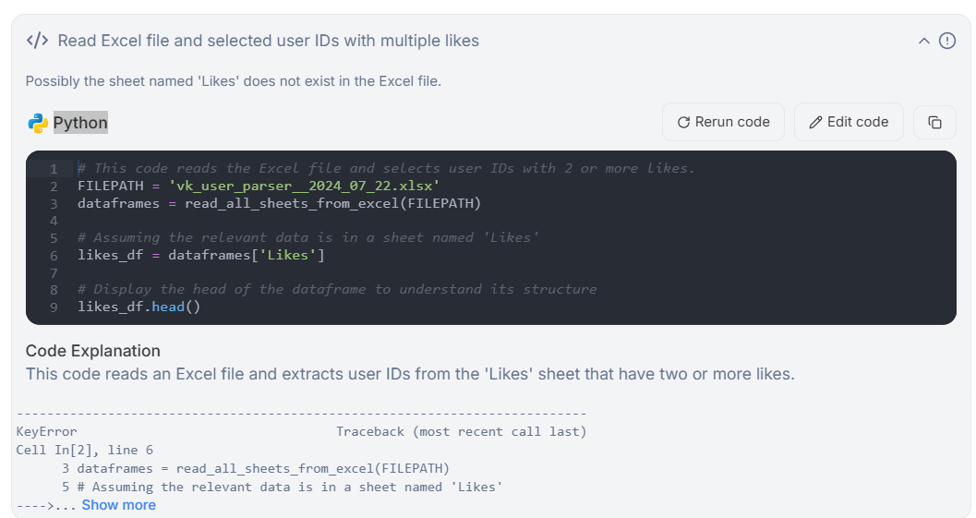Click the likes_df.head() line in the editor

[139, 307]
